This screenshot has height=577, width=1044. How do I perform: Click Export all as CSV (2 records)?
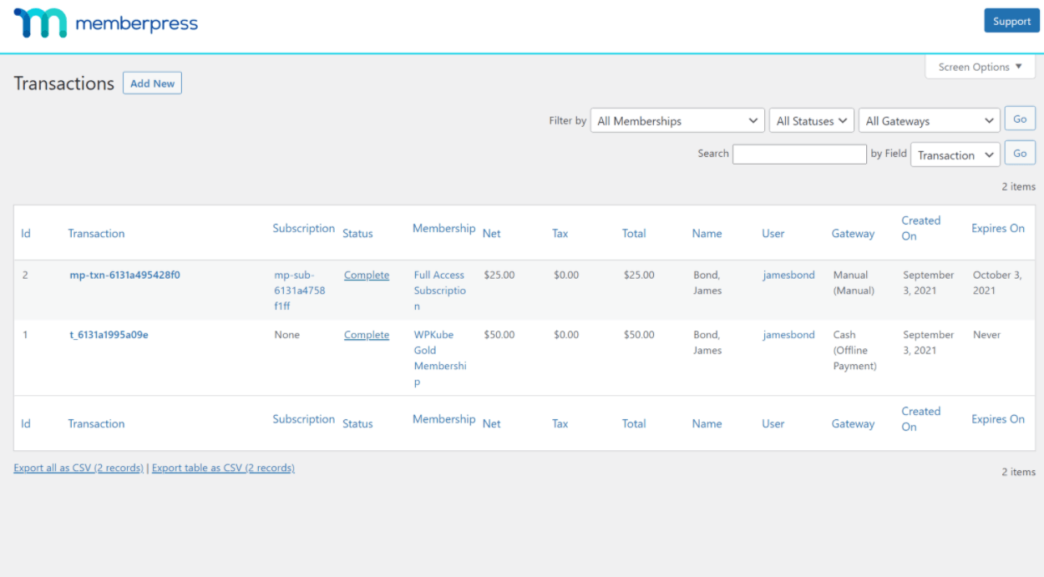click(x=79, y=468)
